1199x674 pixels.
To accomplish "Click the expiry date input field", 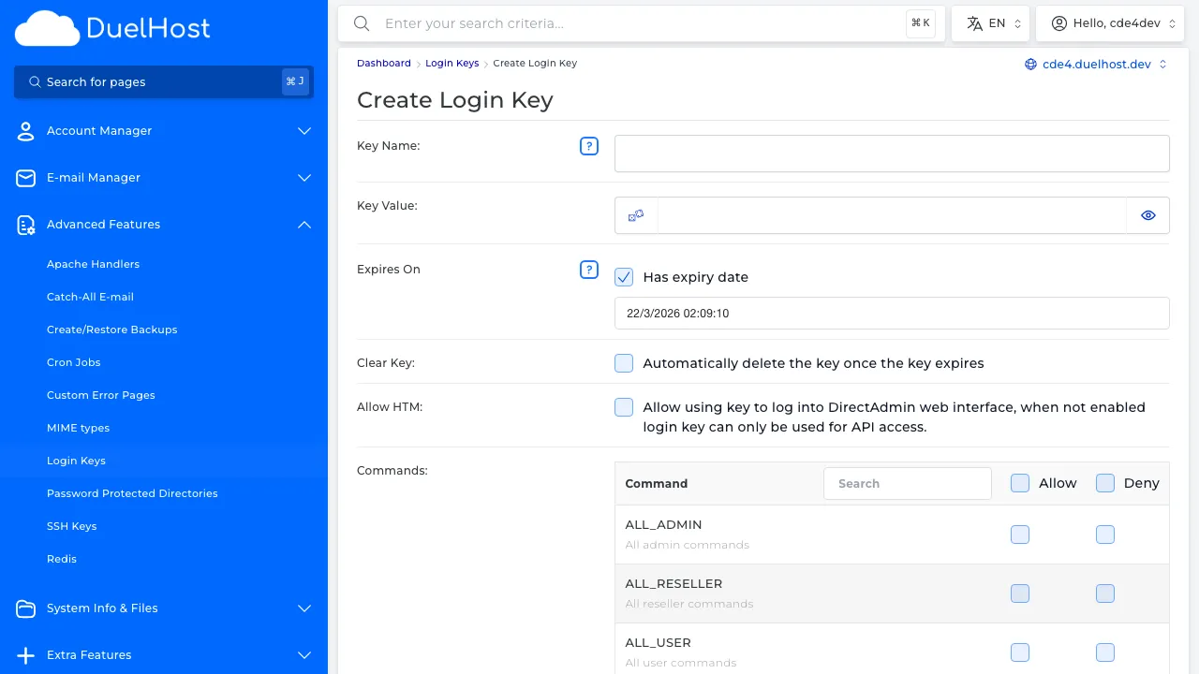I will (892, 313).
